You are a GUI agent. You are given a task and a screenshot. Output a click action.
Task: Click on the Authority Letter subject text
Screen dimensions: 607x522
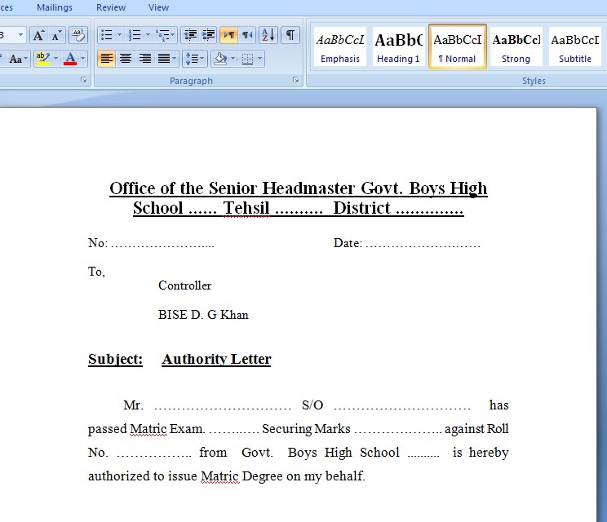click(x=216, y=359)
